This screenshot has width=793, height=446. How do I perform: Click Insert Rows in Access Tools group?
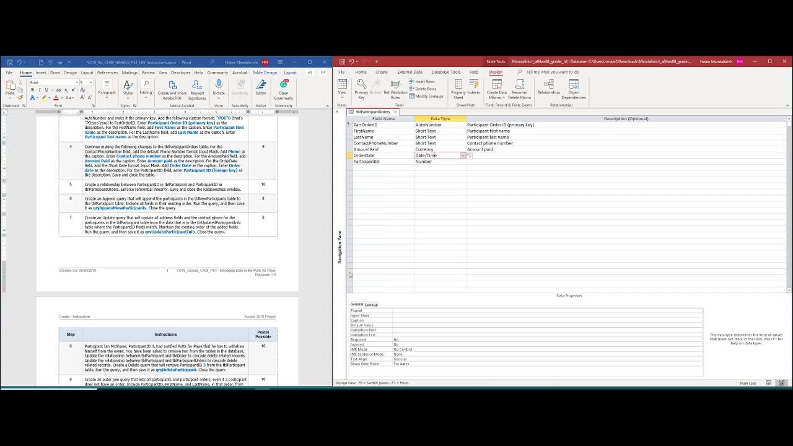pos(422,82)
